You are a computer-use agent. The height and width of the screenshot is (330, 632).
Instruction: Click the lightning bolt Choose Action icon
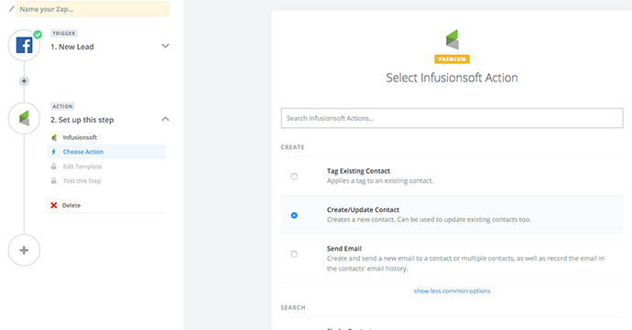tap(54, 152)
